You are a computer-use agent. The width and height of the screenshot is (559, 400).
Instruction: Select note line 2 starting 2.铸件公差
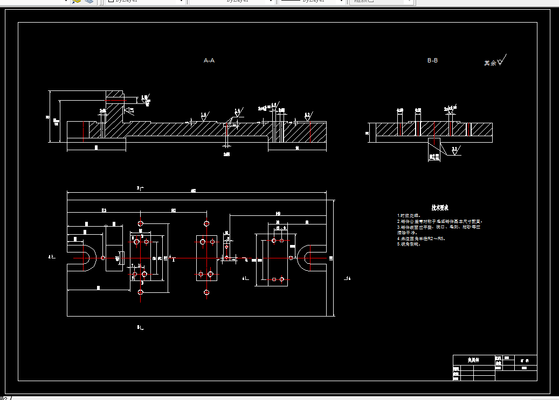pos(439,221)
